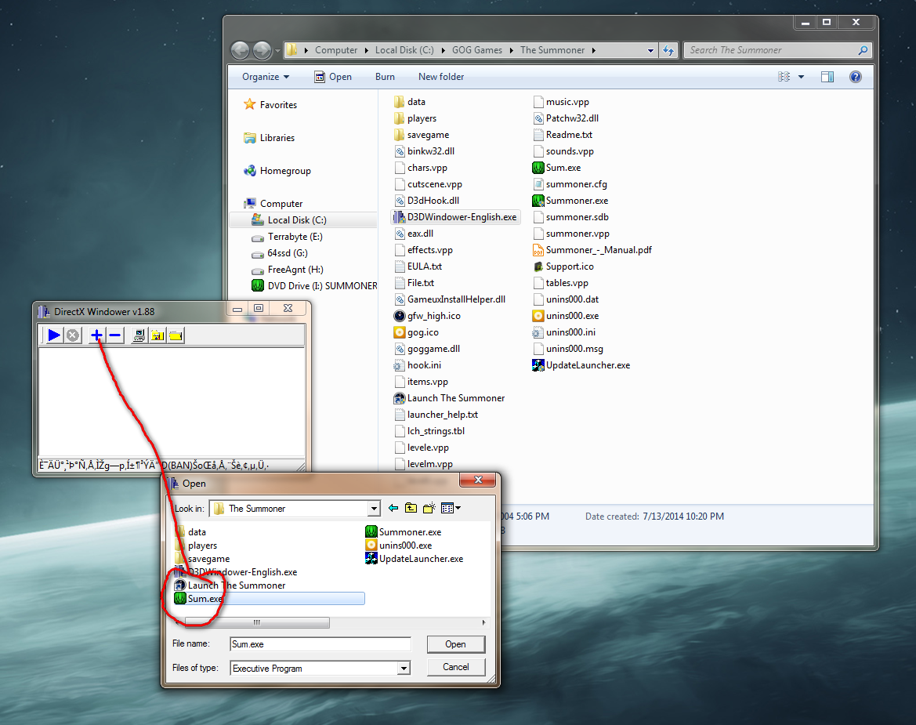The width and height of the screenshot is (916, 725).
Task: Click the blue minus remove-program icon
Action: point(115,335)
